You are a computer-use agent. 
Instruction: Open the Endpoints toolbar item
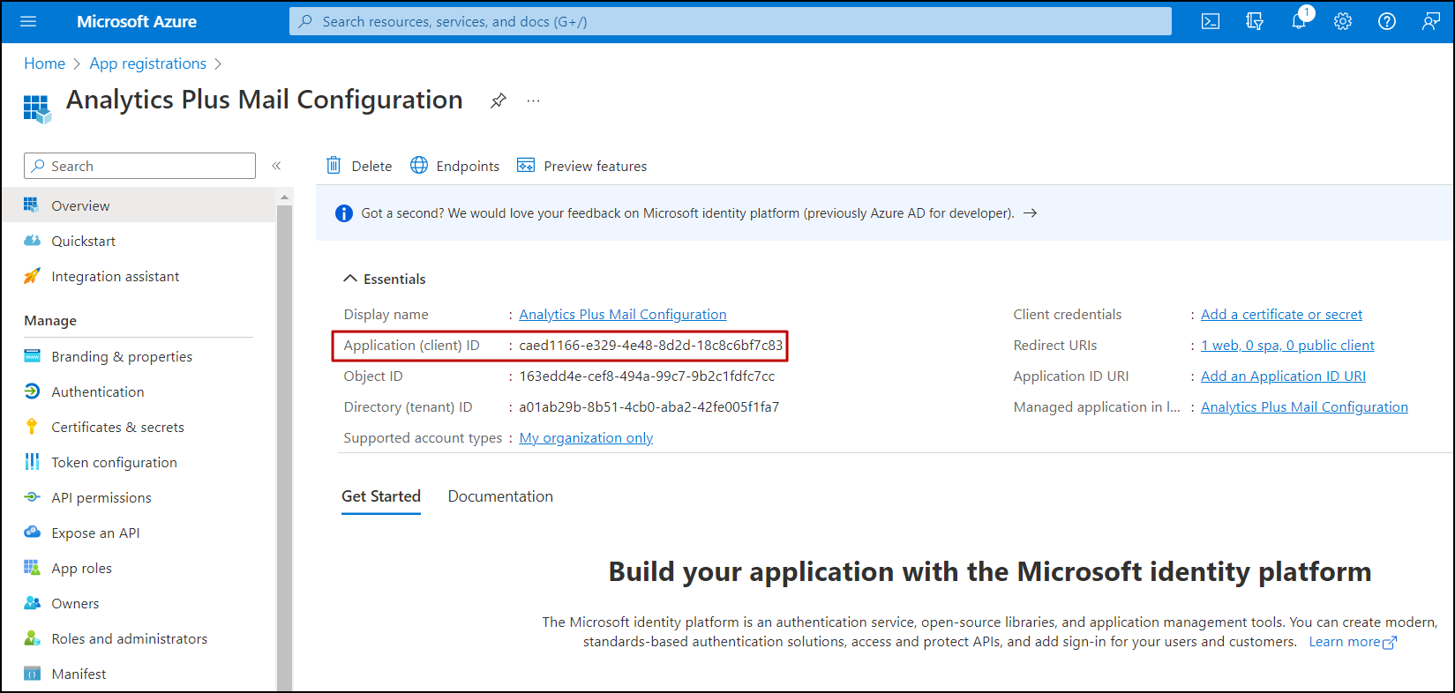pyautogui.click(x=455, y=166)
